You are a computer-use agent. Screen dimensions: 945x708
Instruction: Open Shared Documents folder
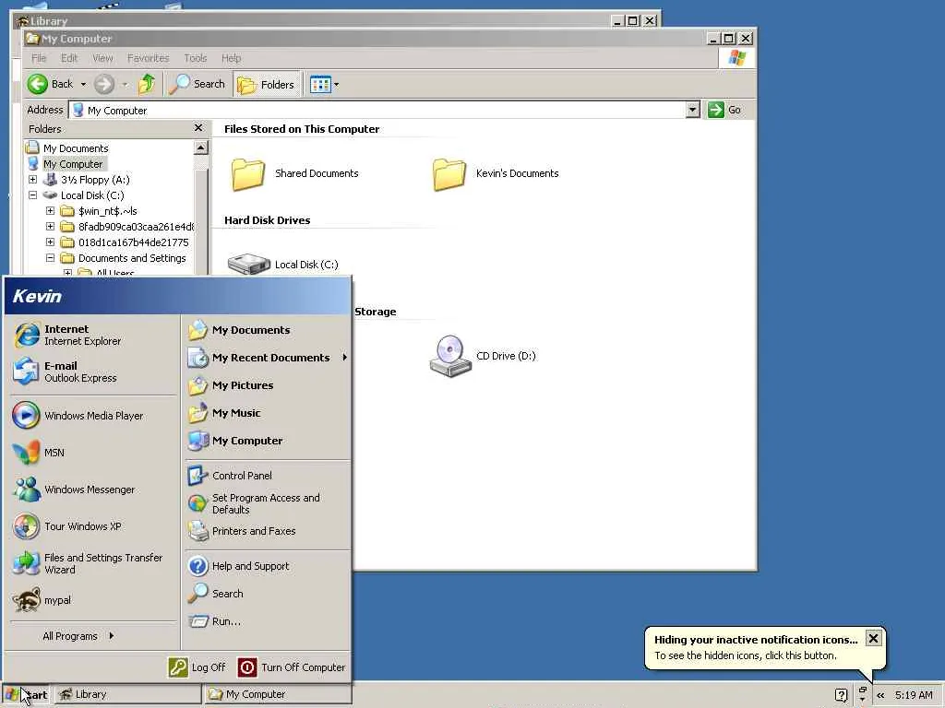[294, 174]
